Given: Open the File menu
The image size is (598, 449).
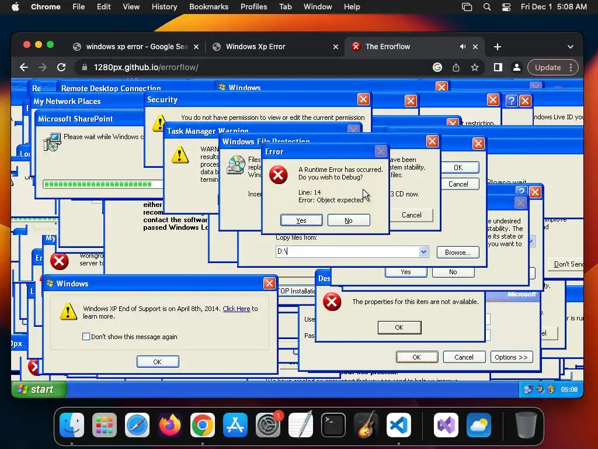Looking at the screenshot, I should (79, 7).
